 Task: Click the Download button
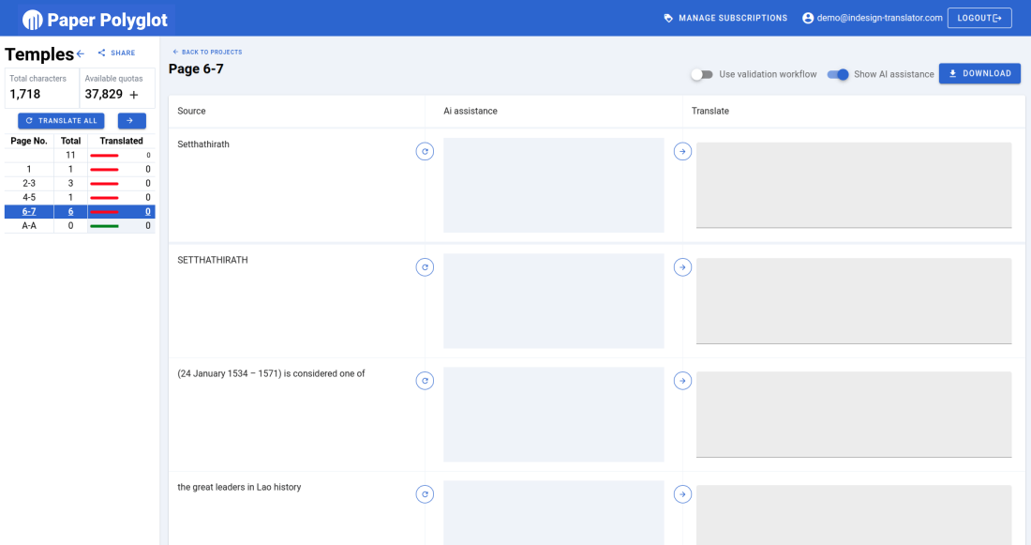[979, 73]
